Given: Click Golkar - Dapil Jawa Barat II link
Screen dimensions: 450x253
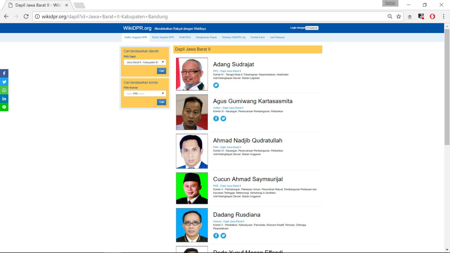Looking at the screenshot, I should point(228,108).
